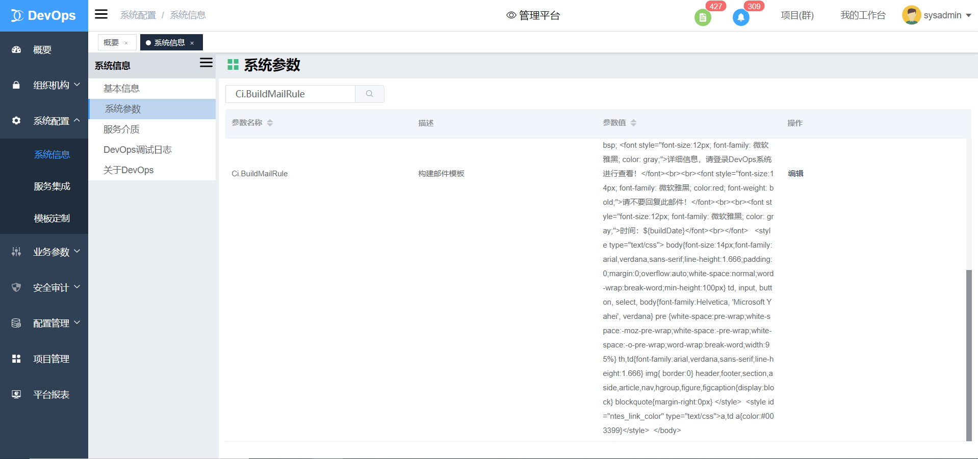Open 概要 in the left sidebar
This screenshot has height=459, width=978.
pos(44,49)
